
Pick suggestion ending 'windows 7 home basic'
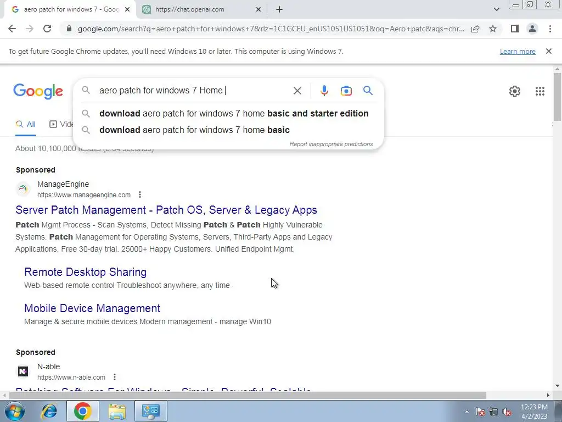[x=229, y=130]
